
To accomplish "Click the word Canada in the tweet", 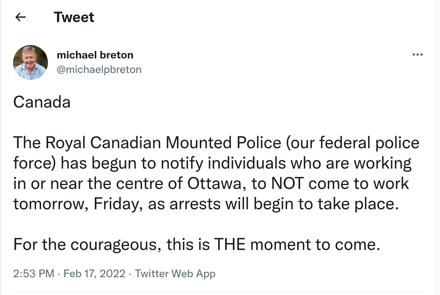I will tap(42, 102).
